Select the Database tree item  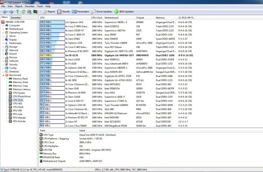click(14, 71)
